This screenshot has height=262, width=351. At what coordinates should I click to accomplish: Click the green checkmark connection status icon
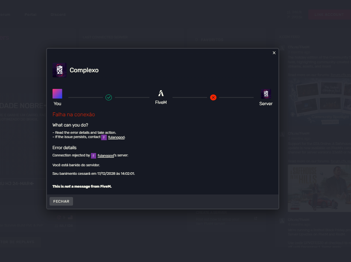[108, 97]
